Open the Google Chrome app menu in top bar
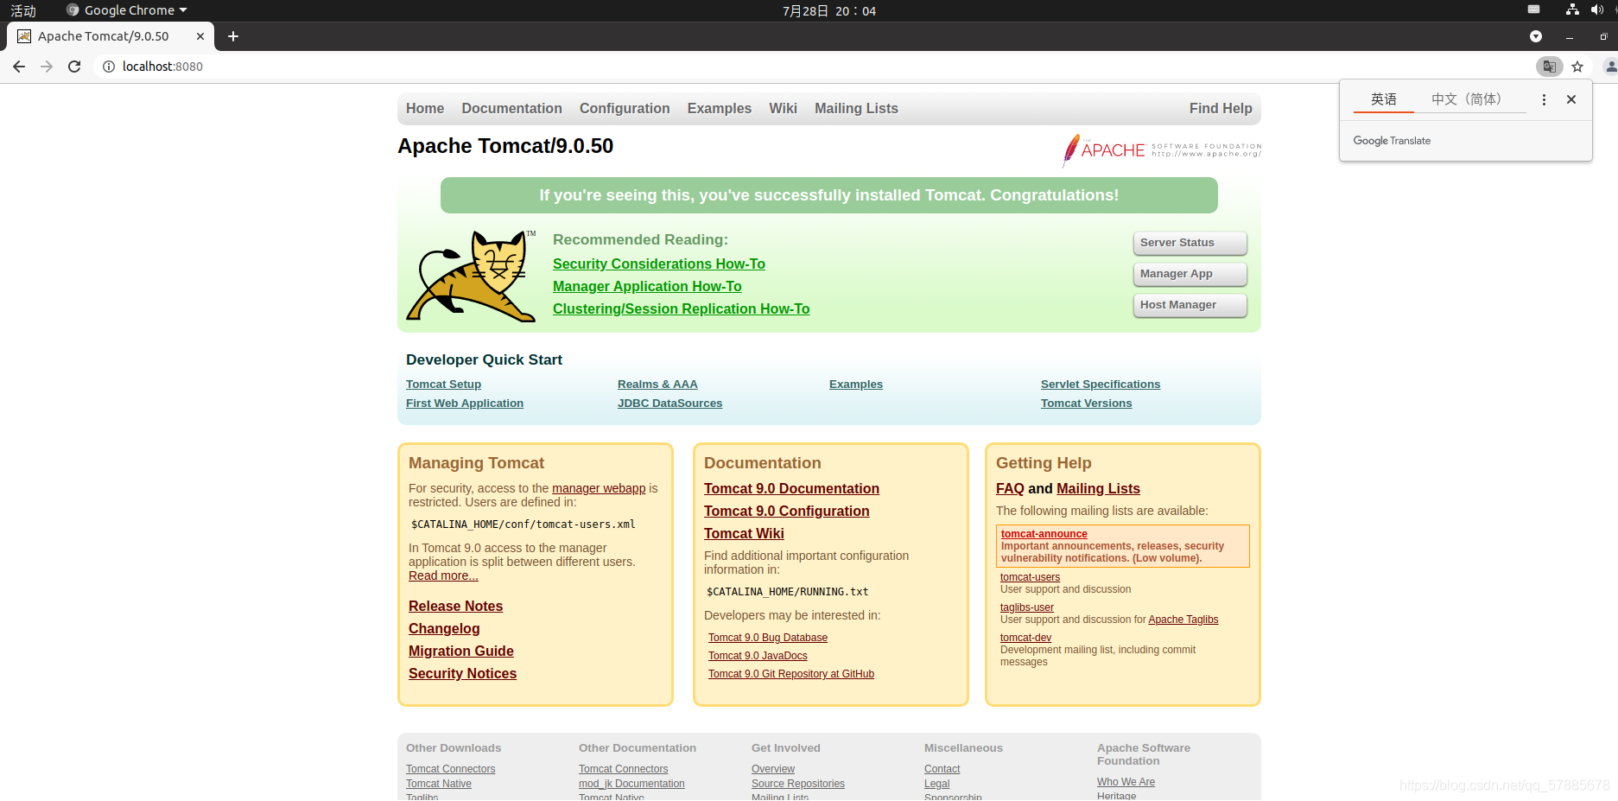This screenshot has height=801, width=1618. [x=127, y=10]
